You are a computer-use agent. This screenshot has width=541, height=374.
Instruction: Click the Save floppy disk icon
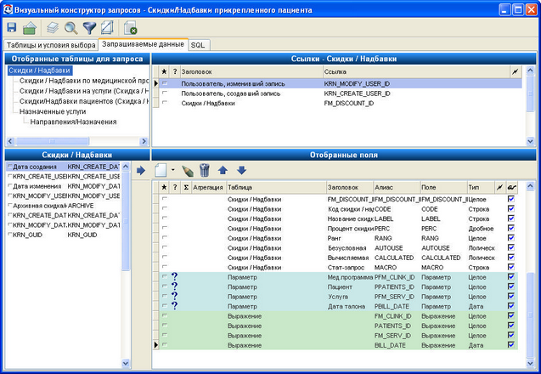(x=12, y=28)
